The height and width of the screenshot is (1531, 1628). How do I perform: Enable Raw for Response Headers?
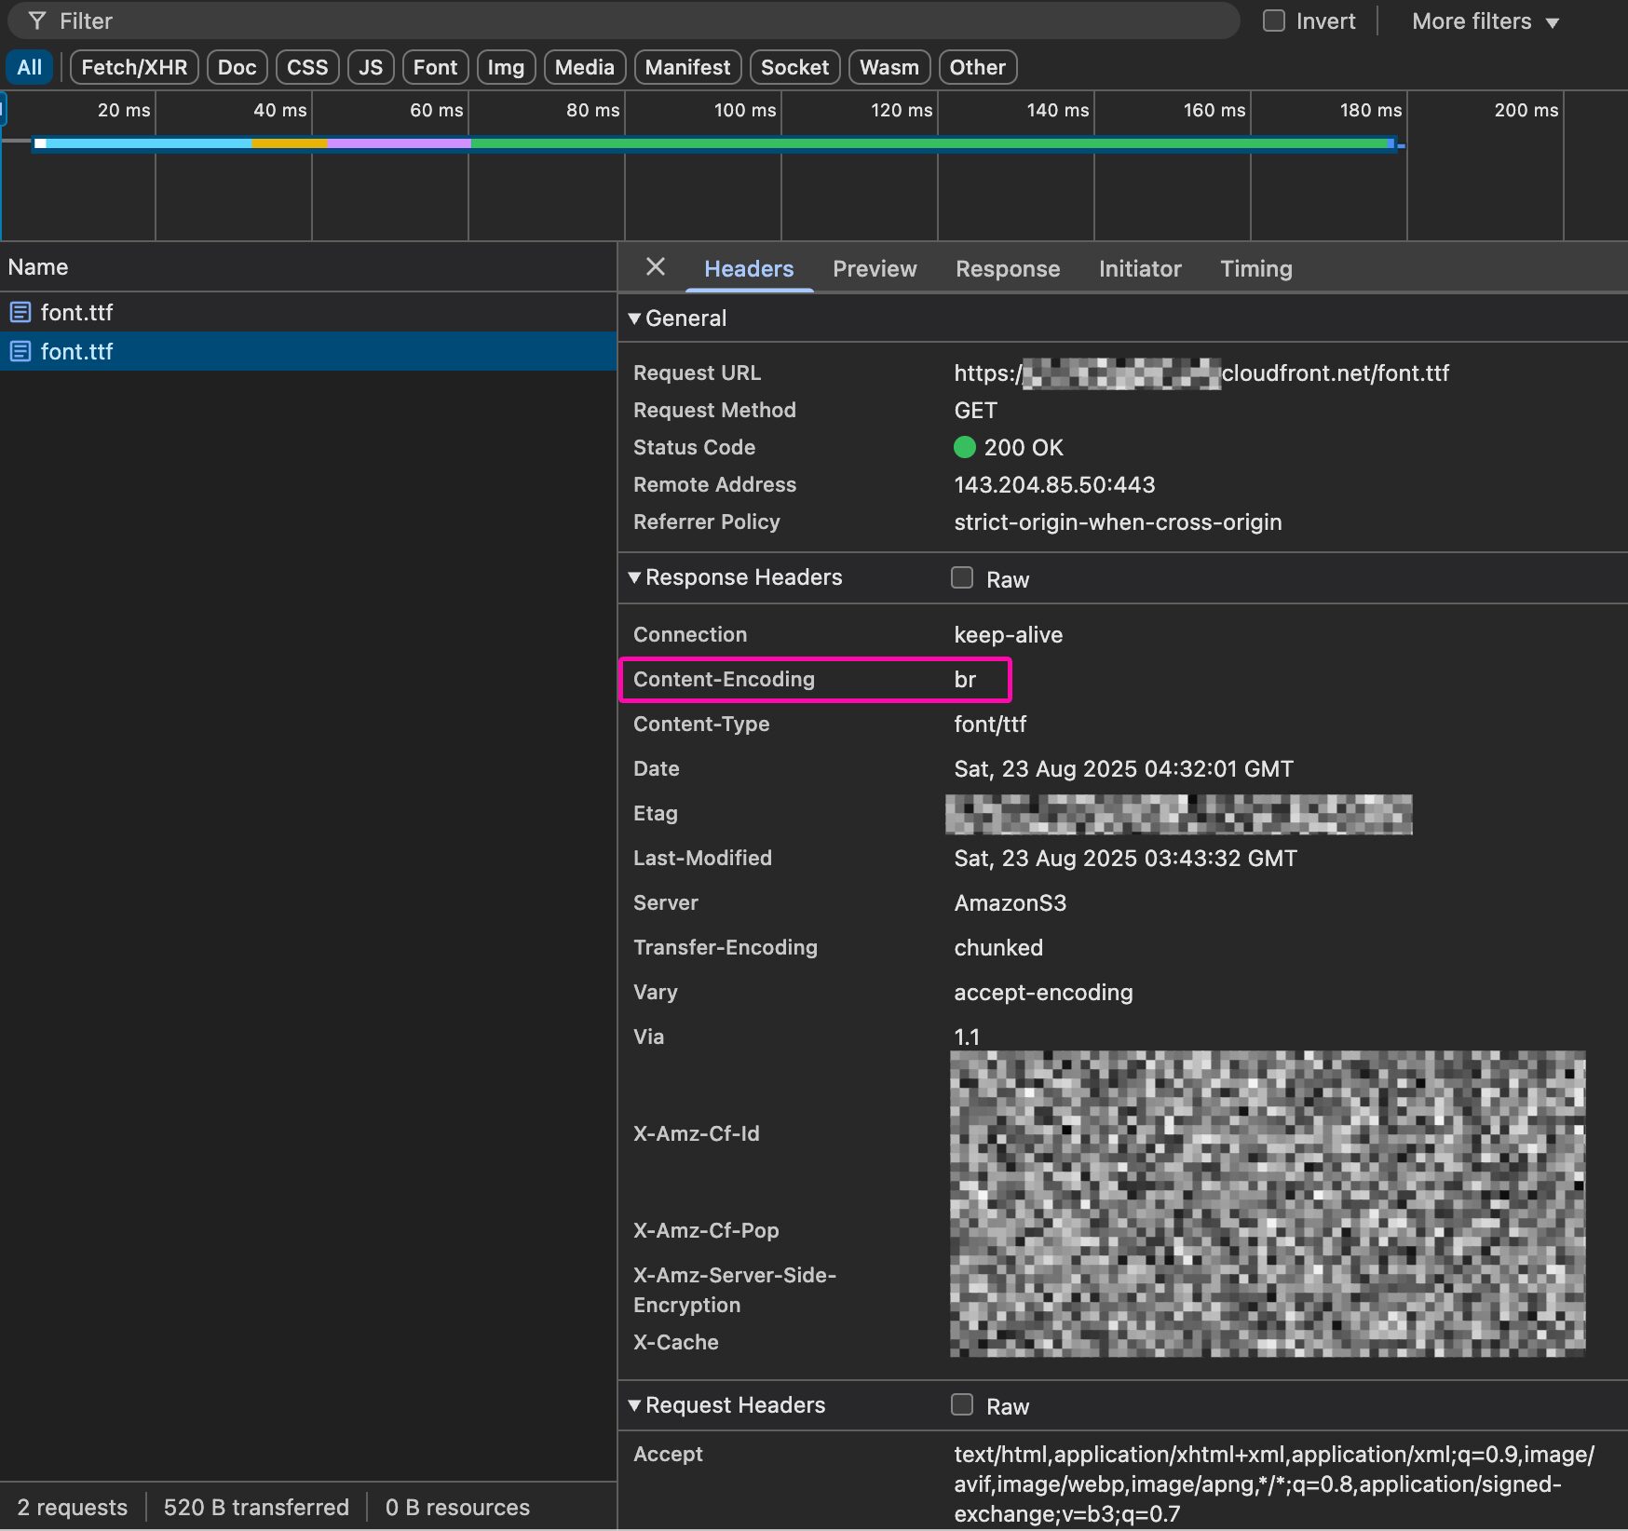click(x=962, y=577)
